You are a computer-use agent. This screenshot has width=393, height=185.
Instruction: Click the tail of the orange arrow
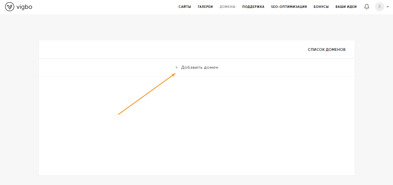(119, 114)
